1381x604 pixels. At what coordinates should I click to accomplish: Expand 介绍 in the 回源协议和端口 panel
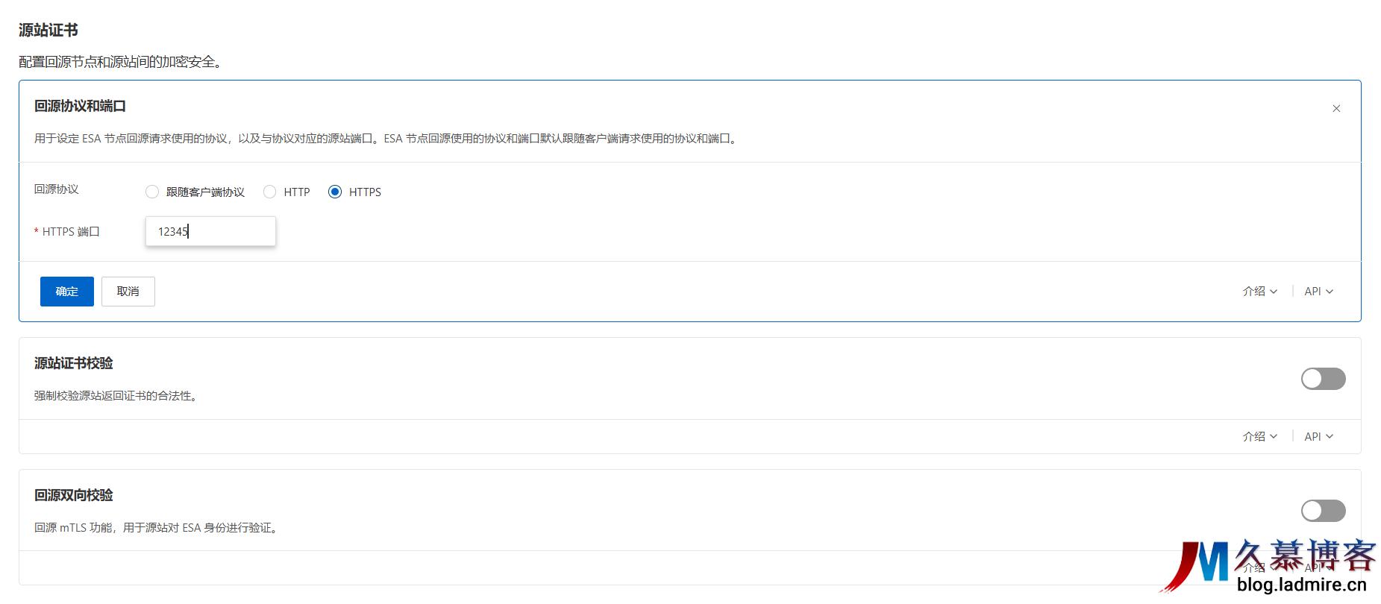coord(1259,292)
